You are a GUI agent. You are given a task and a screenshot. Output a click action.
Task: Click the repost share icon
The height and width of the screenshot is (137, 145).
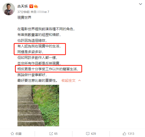(51, 134)
